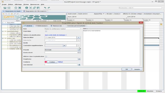Select the Lister les invités task row
Viewport: 165px width, 93px height.
pos(15,40)
